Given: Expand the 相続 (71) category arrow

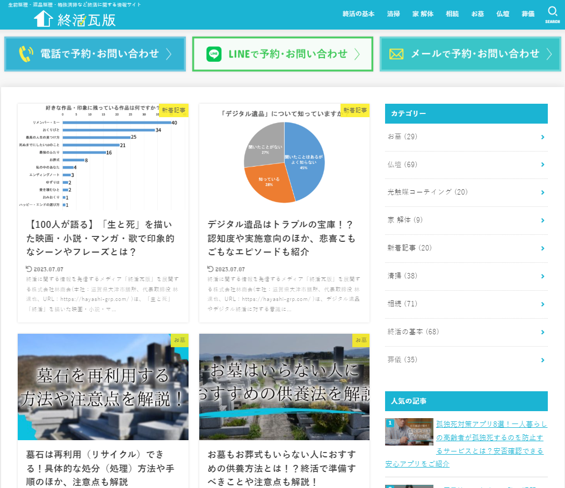Looking at the screenshot, I should click(542, 304).
